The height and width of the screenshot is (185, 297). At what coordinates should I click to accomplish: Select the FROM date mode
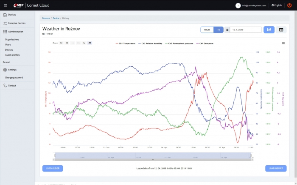click(x=207, y=30)
